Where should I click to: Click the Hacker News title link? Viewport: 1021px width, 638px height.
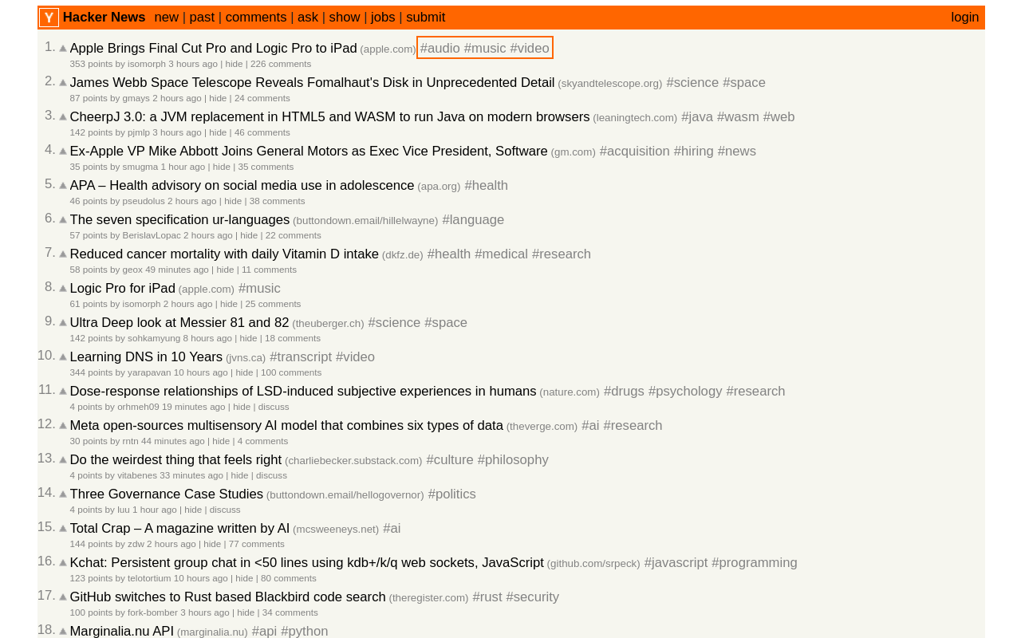click(104, 18)
